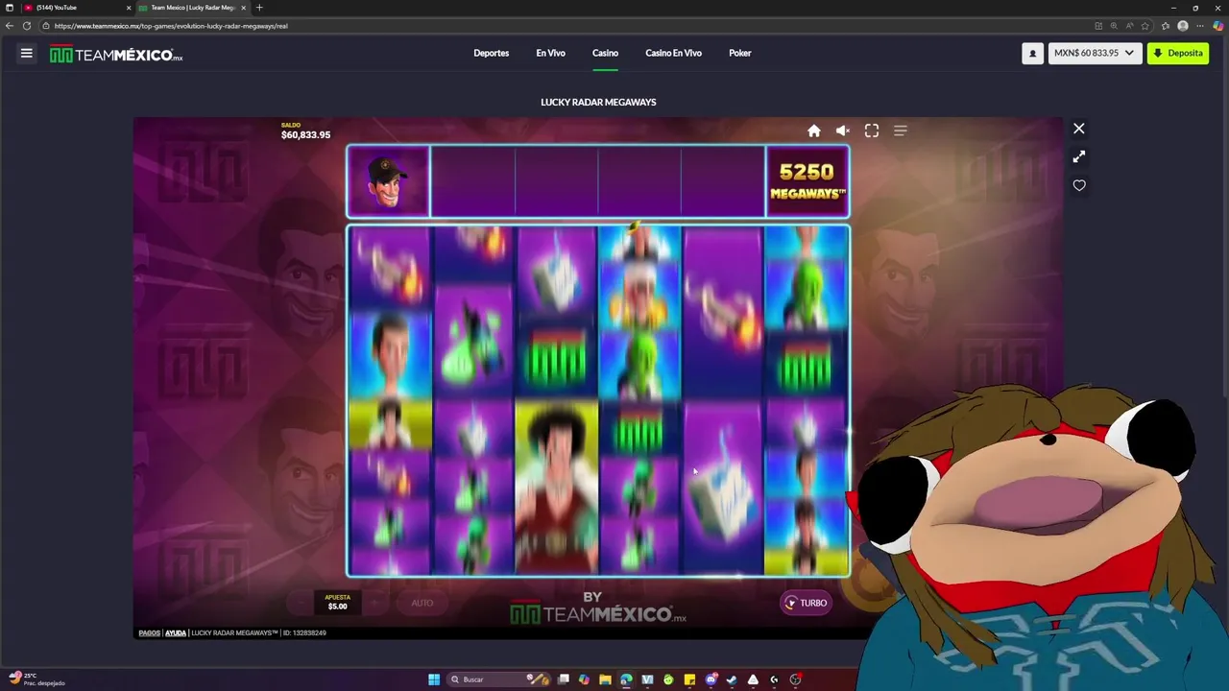Open the hamburger menu beside TeamMéxico logo

coord(27,54)
